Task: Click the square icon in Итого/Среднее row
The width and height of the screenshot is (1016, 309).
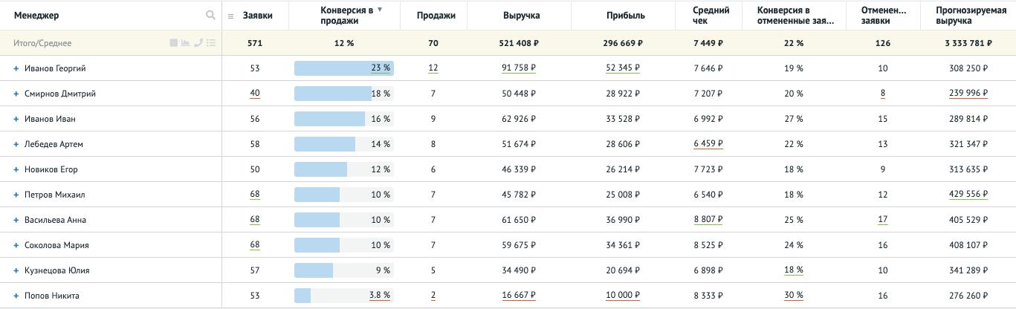Action: point(173,43)
